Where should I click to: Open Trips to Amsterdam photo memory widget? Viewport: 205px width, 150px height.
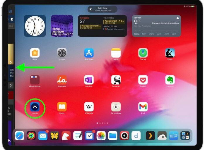[x=62, y=26]
